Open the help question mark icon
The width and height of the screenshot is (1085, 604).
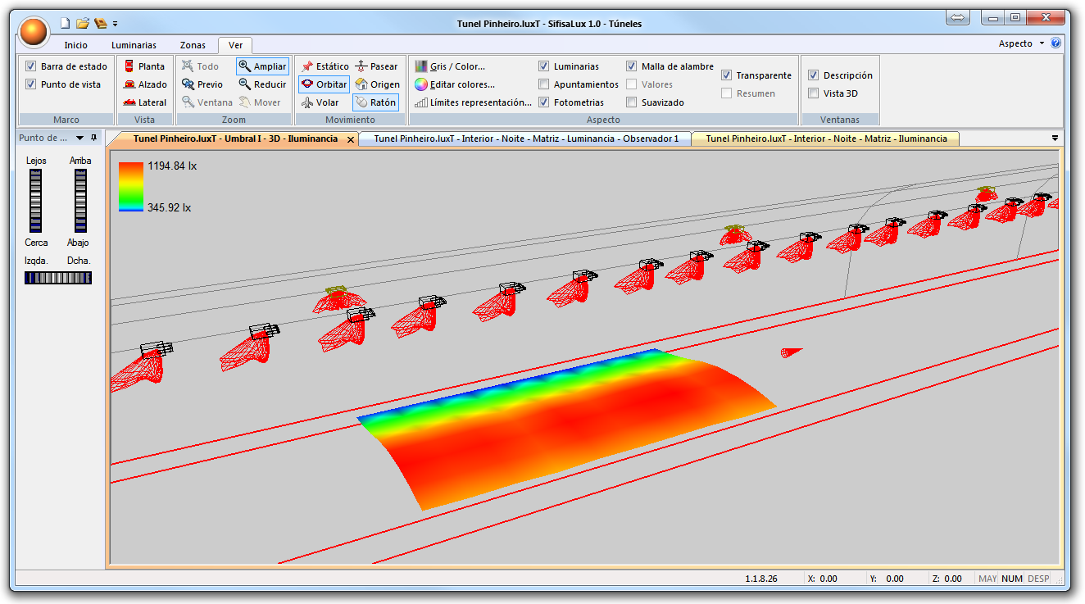click(x=1056, y=43)
